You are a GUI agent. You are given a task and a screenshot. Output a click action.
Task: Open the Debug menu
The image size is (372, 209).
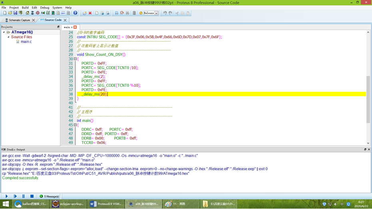point(45,8)
